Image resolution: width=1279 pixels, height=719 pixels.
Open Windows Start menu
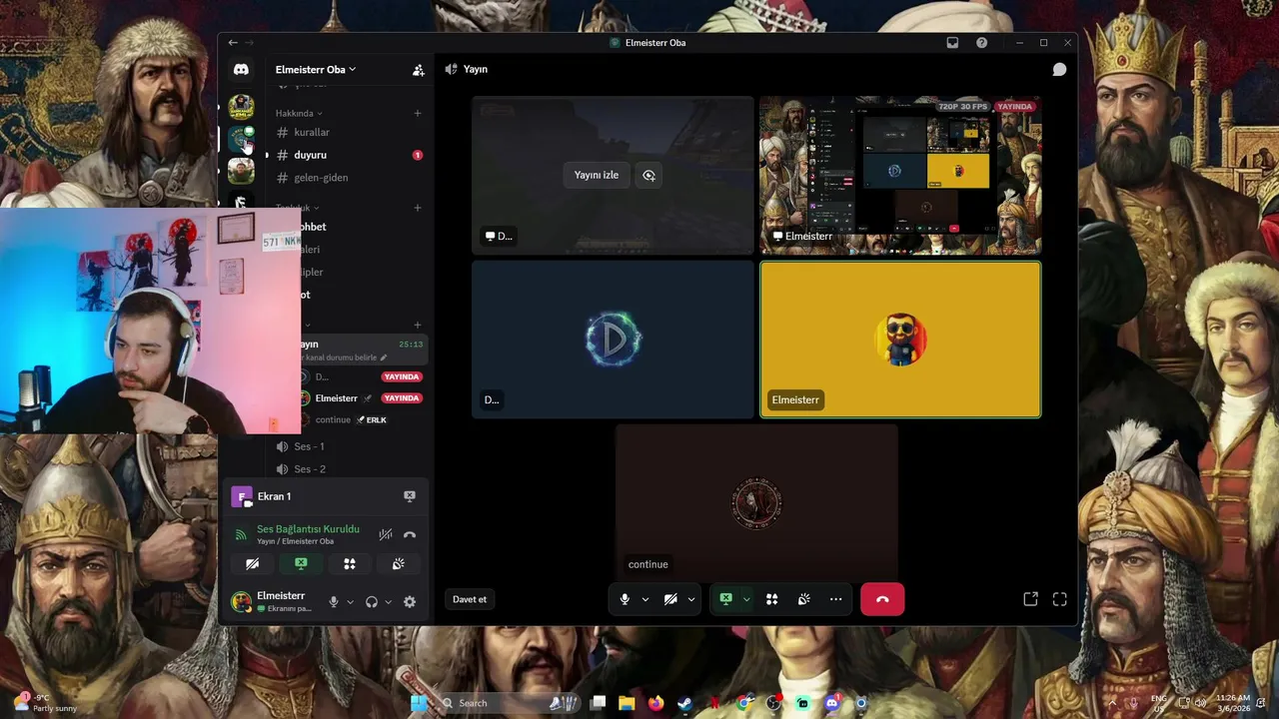[x=419, y=703]
